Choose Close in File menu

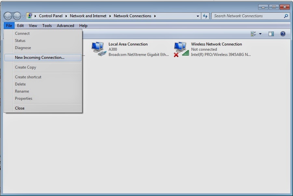(x=43, y=108)
